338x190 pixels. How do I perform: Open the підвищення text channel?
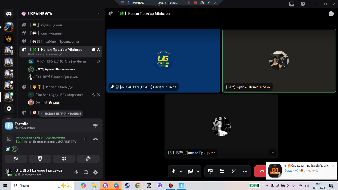point(61,25)
